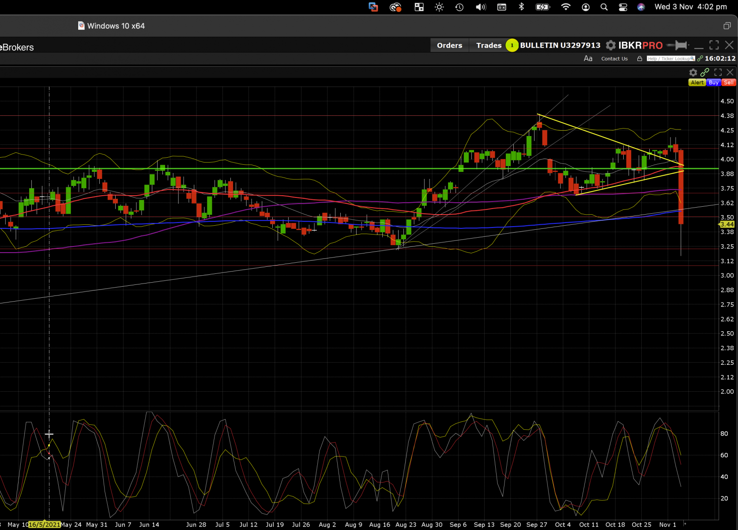Open the user account menu bar icon

click(586, 7)
